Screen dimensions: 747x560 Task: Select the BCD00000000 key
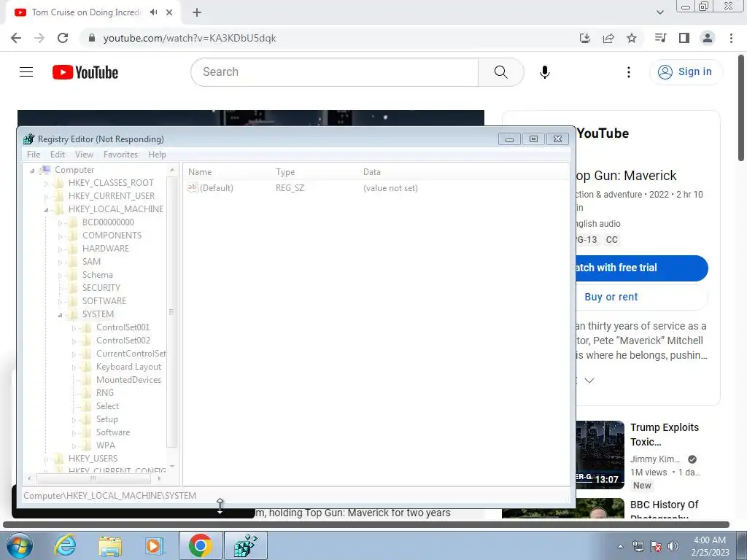pos(108,222)
